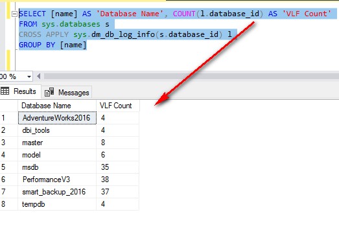The height and width of the screenshot is (245, 339).
Task: Click the editor horizontal scrollbar track
Action: pos(191,76)
